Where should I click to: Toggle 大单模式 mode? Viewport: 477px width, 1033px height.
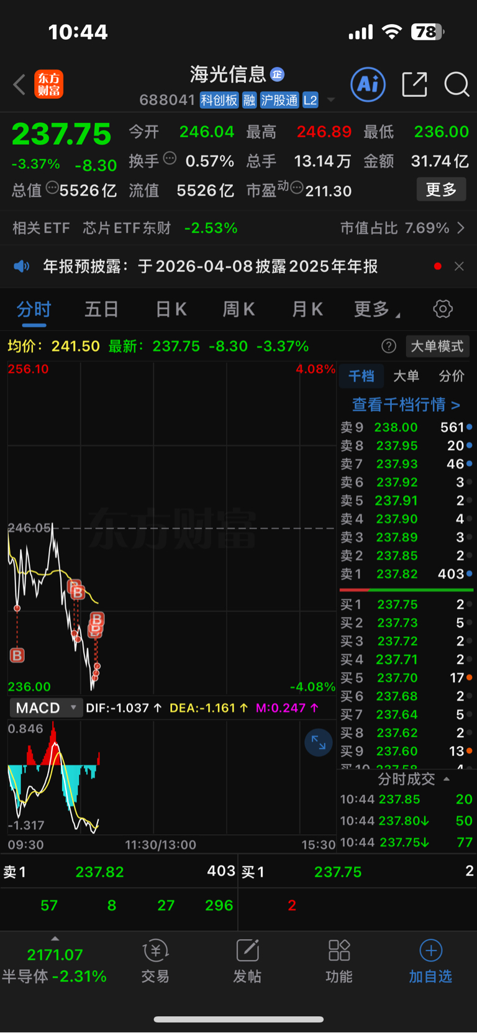pos(437,346)
